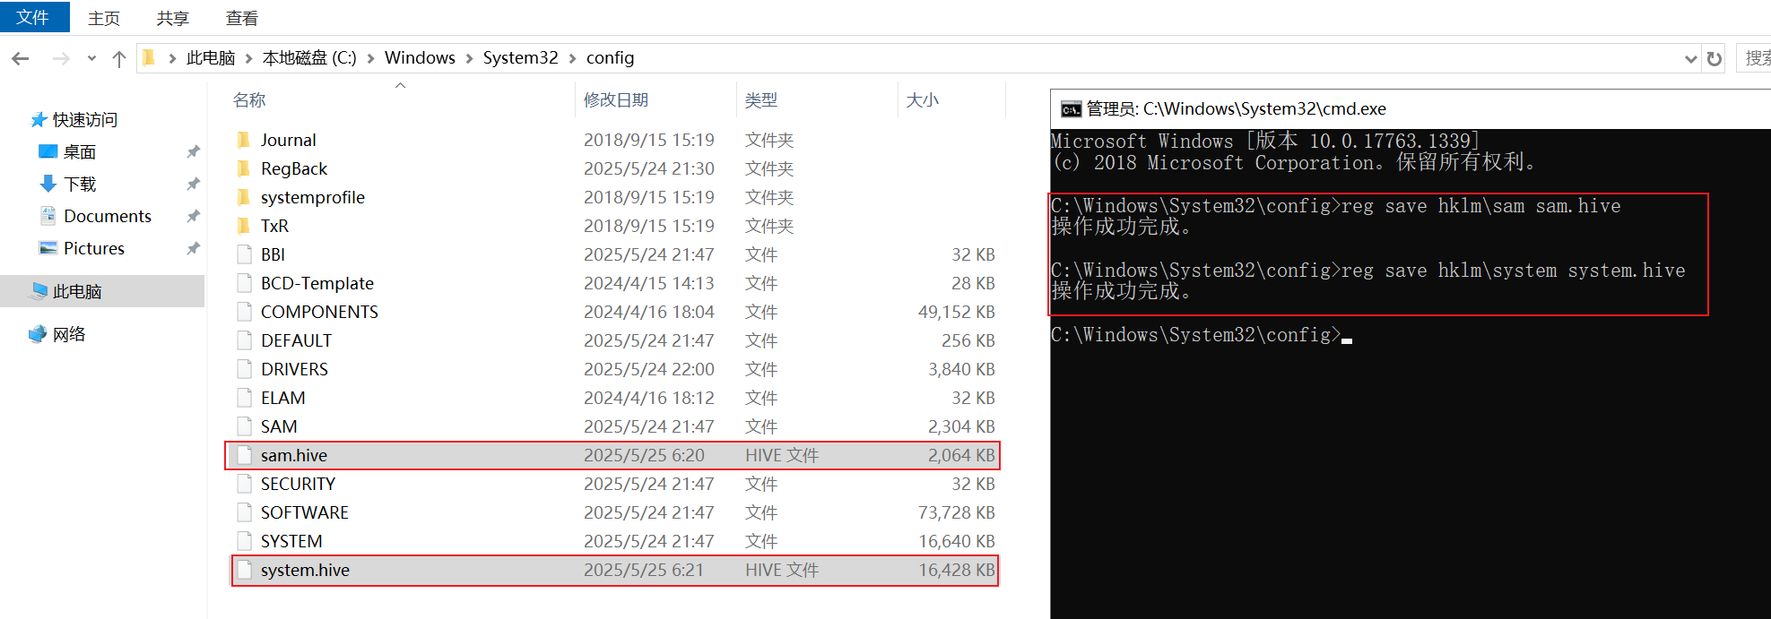Screen dimensions: 1771x619
Task: Click the pin icon beside Documents
Action: 193,216
